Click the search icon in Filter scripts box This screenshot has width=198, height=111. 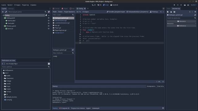[x=73, y=15]
